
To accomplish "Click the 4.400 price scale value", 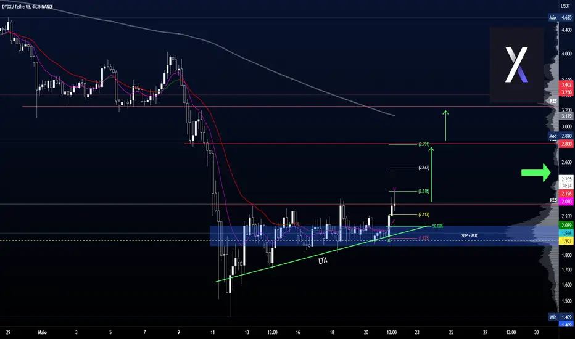I will pyautogui.click(x=566, y=30).
